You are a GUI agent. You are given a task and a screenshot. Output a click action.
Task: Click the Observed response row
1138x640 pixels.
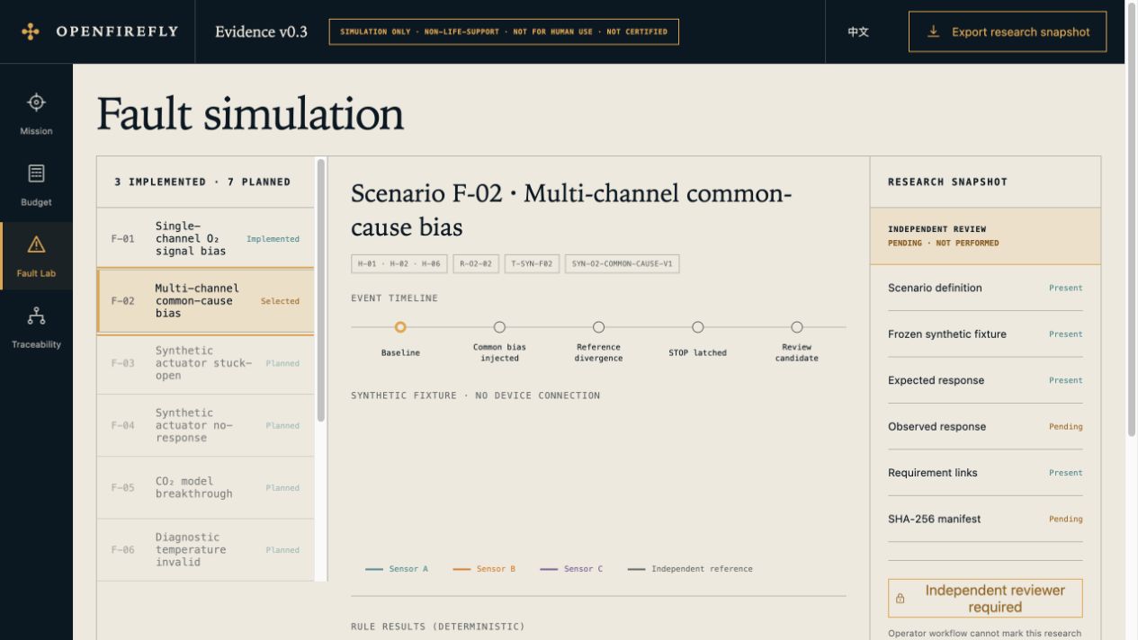point(985,427)
